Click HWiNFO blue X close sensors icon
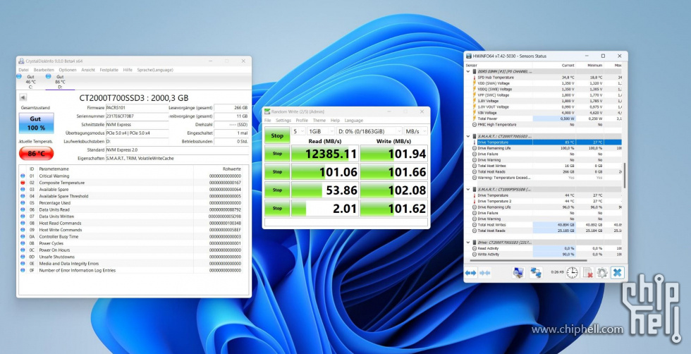This screenshot has height=354, width=691. [618, 272]
